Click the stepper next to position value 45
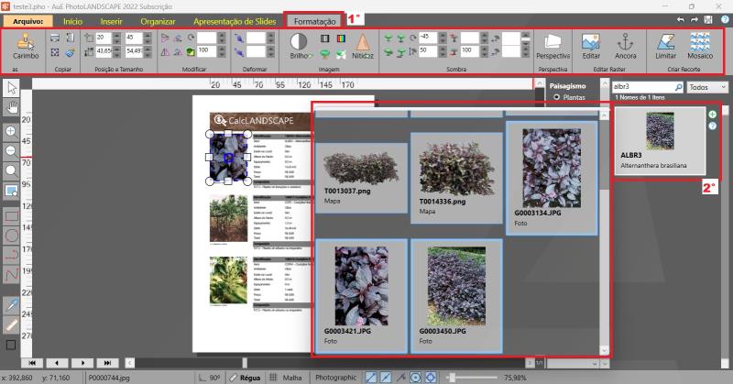The image size is (733, 384). [x=148, y=38]
